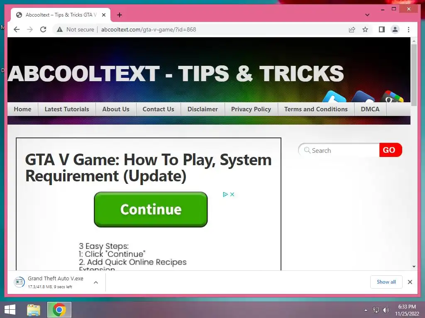Bookmark this page with the star icon
Screen dimensions: 425x318
coord(365,29)
